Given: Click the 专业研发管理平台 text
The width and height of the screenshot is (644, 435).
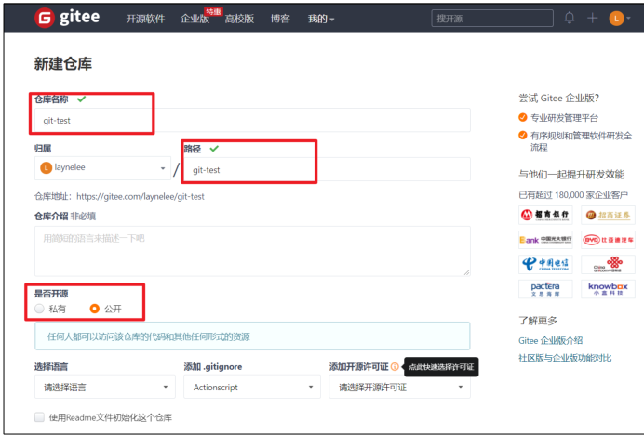Looking at the screenshot, I should tap(564, 118).
